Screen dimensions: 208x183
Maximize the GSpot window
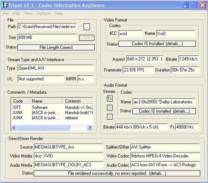[x=194, y=5]
